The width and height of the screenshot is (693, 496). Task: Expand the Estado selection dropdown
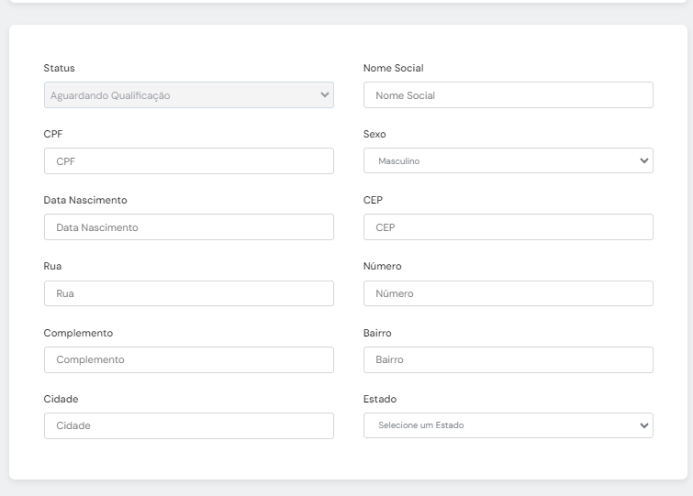[508, 425]
